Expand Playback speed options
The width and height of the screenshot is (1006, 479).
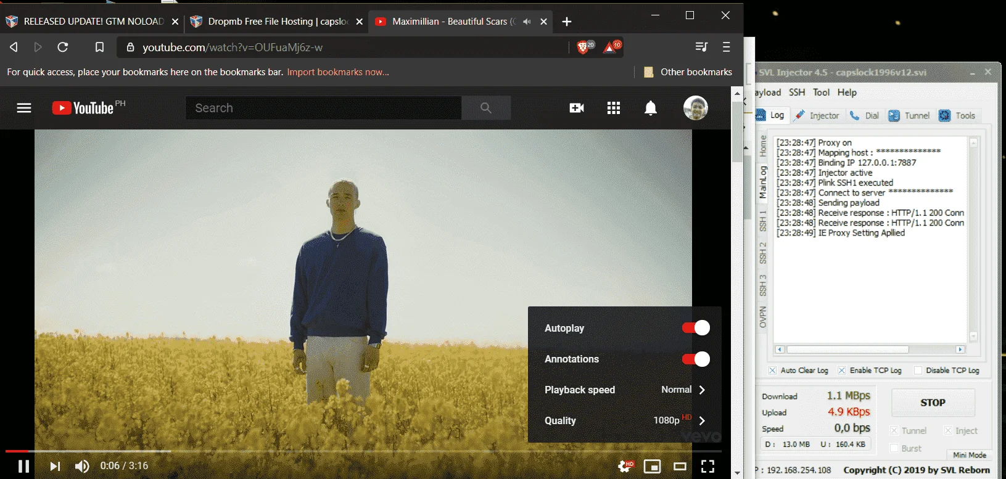[x=624, y=390]
